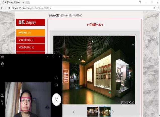Show previous gallery image with left arrow
This screenshot has width=160, height=117.
73,112
